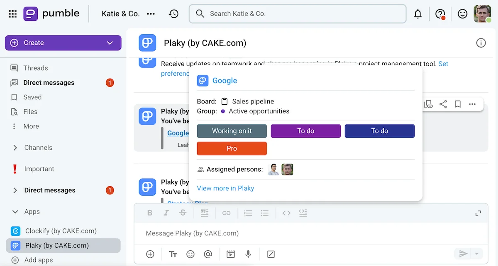The image size is (498, 266).
Task: Expand the Create dropdown arrow
Action: click(x=110, y=43)
